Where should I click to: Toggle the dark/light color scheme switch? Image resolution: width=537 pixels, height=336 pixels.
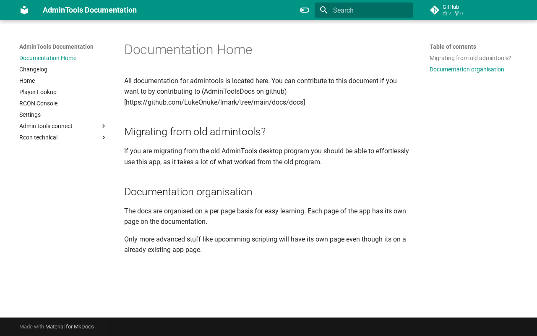point(305,10)
